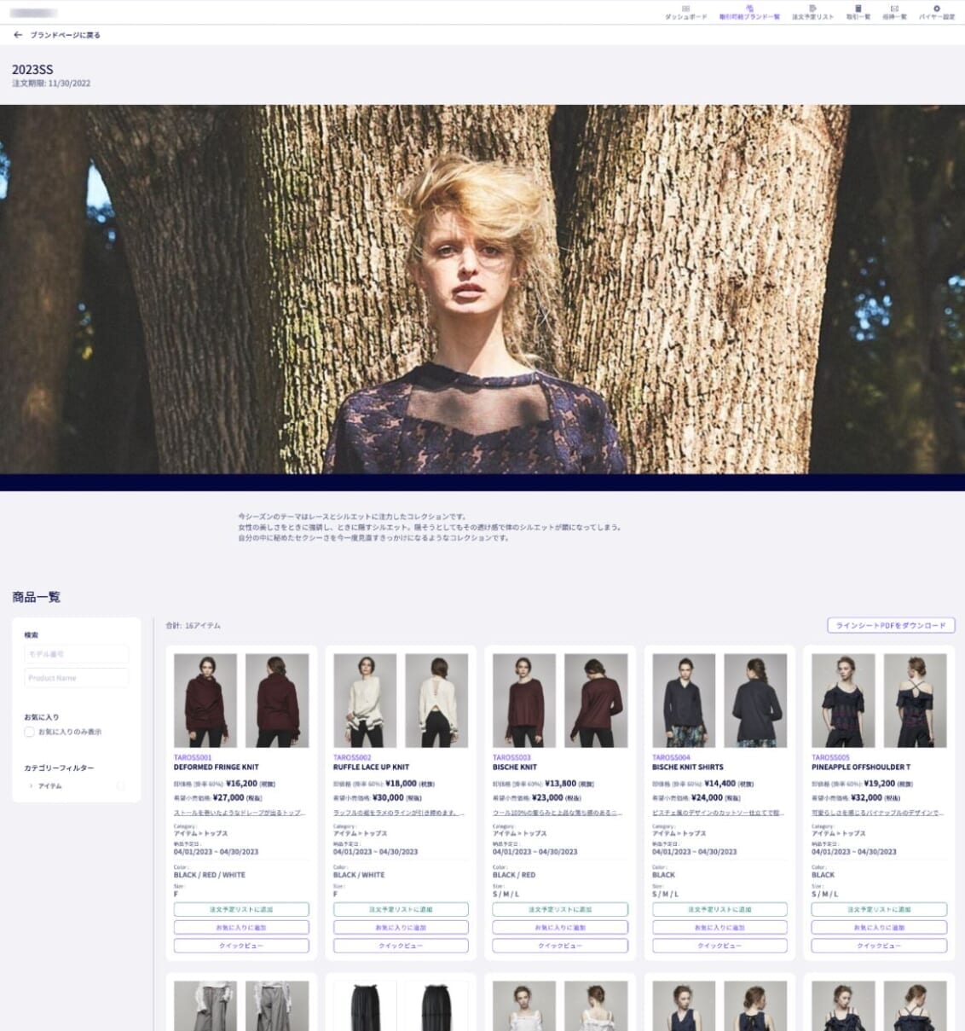This screenshot has height=1031, width=965.
Task: Select the アイテム category filter circle checkbox
Action: tap(121, 786)
